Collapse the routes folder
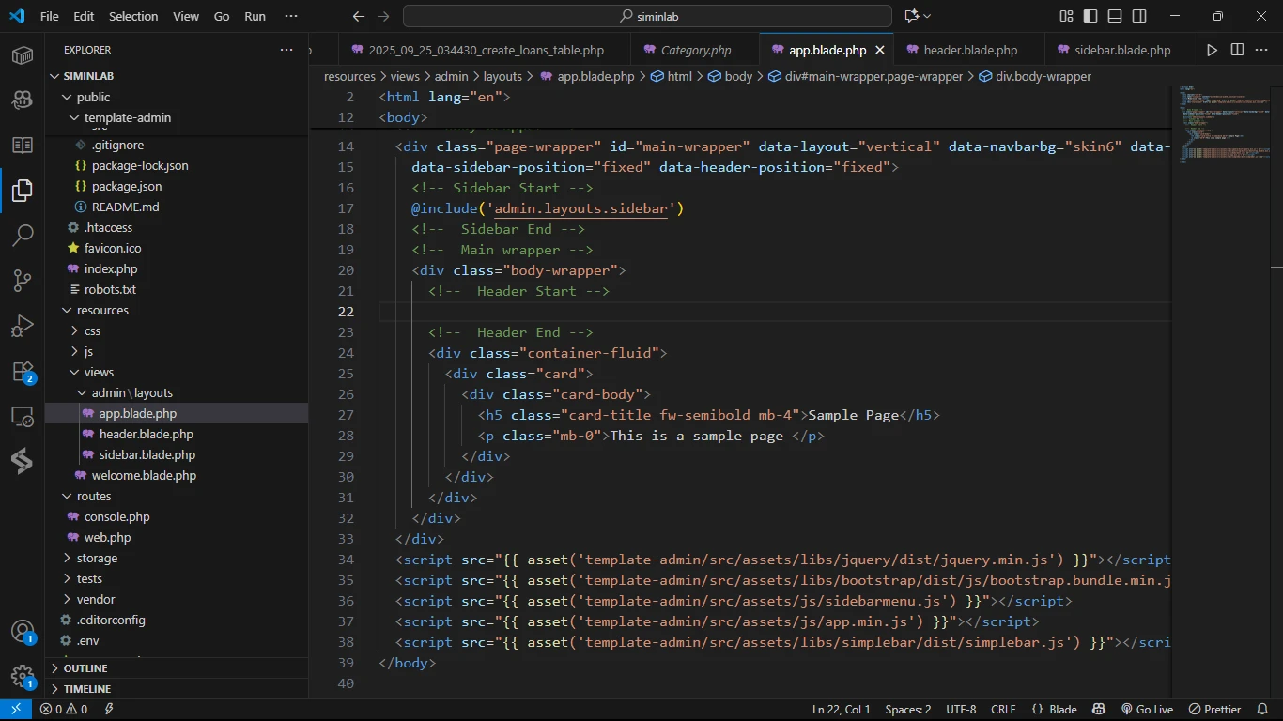 (x=94, y=496)
